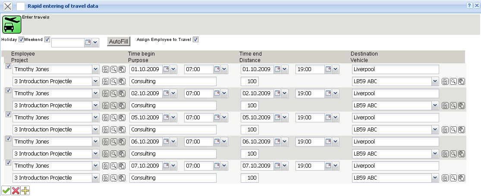Viewport: 481px width, 196px height.
Task: Click the green travel car-plane icon
Action: click(12, 24)
